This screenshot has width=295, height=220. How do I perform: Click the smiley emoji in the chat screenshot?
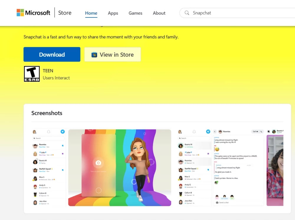217,149
